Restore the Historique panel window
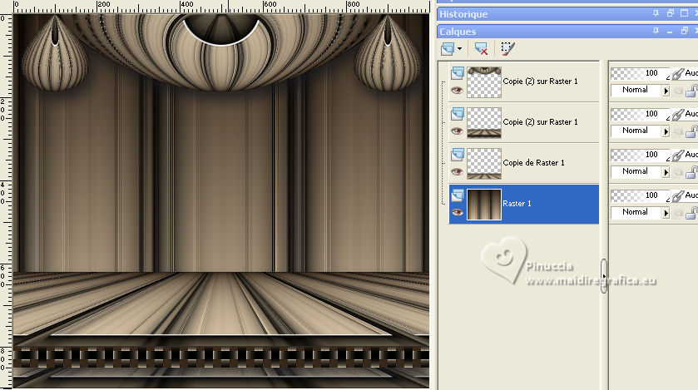The height and width of the screenshot is (390, 698). (x=671, y=14)
